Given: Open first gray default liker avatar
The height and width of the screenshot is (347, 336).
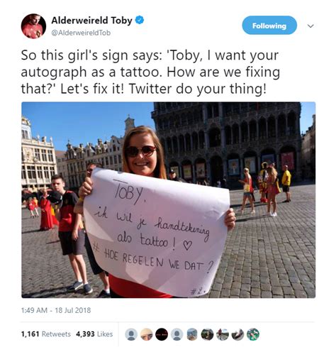Looking at the screenshot, I should coord(131,334).
